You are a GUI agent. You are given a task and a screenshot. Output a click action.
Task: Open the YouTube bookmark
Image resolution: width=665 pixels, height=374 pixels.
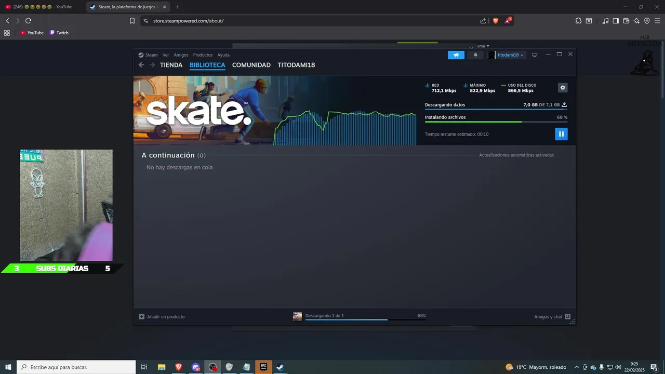32,33
